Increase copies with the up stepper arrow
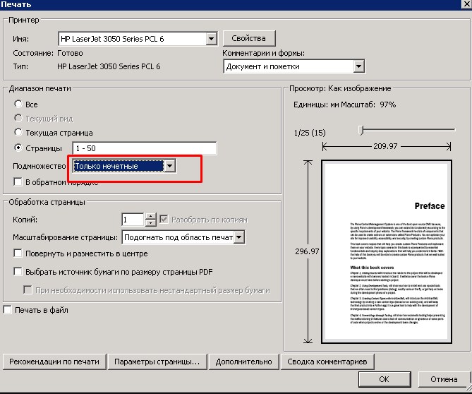Image resolution: width=472 pixels, height=394 pixels. coord(150,216)
